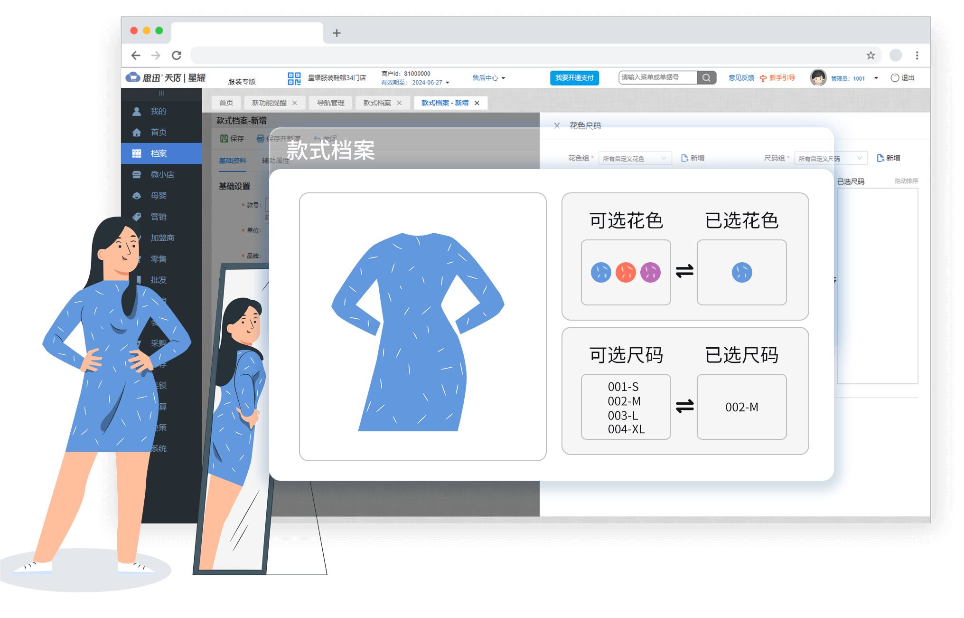Expand the 花色组 dropdown
This screenshot has height=618, width=964.
[x=635, y=159]
